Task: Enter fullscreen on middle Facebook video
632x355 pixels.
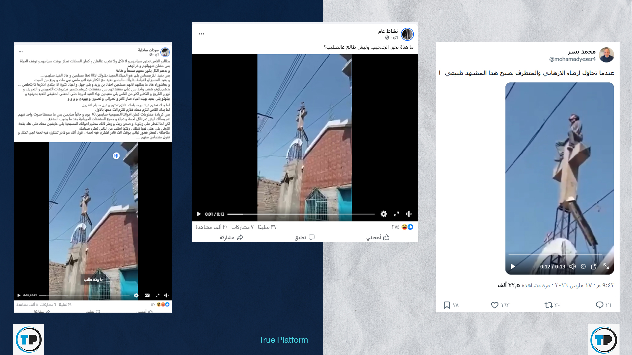Action: tap(396, 214)
